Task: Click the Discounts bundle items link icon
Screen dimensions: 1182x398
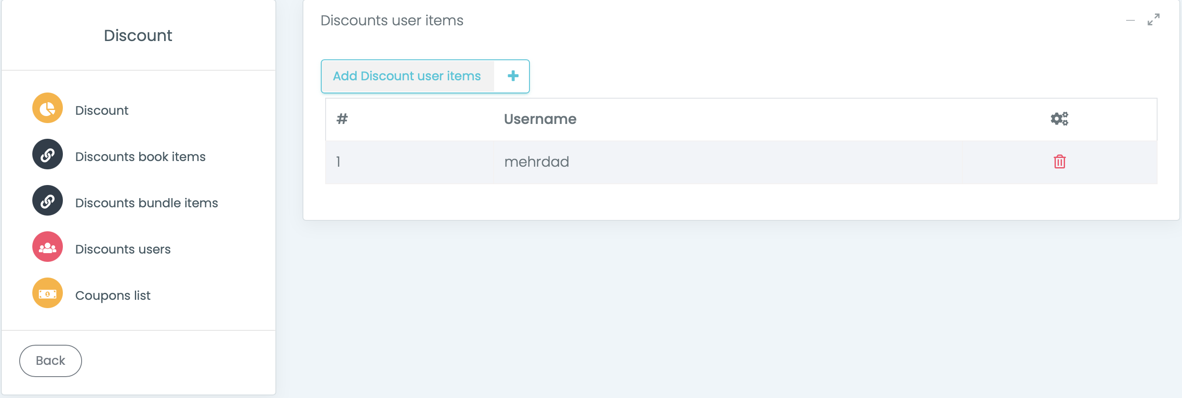Action: click(47, 201)
